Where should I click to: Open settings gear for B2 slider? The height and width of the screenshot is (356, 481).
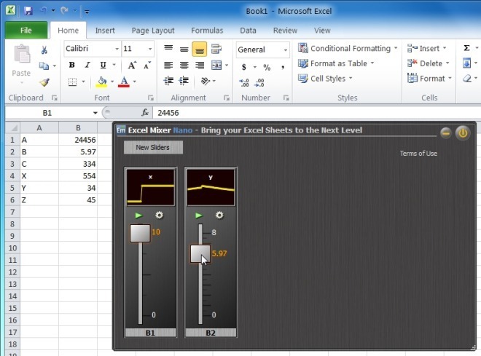tap(219, 215)
